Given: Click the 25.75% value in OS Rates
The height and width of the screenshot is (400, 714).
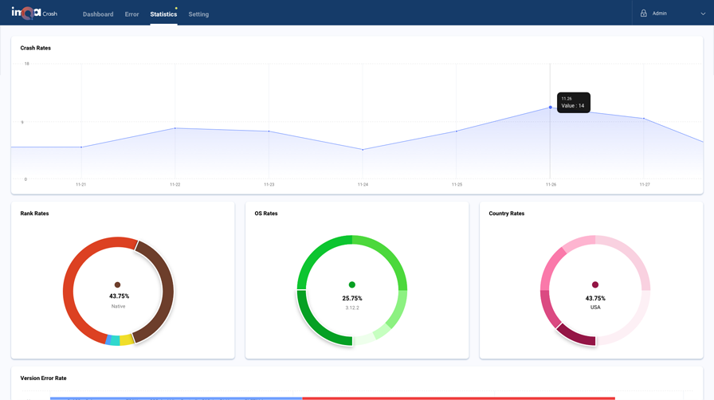Looking at the screenshot, I should 352,298.
